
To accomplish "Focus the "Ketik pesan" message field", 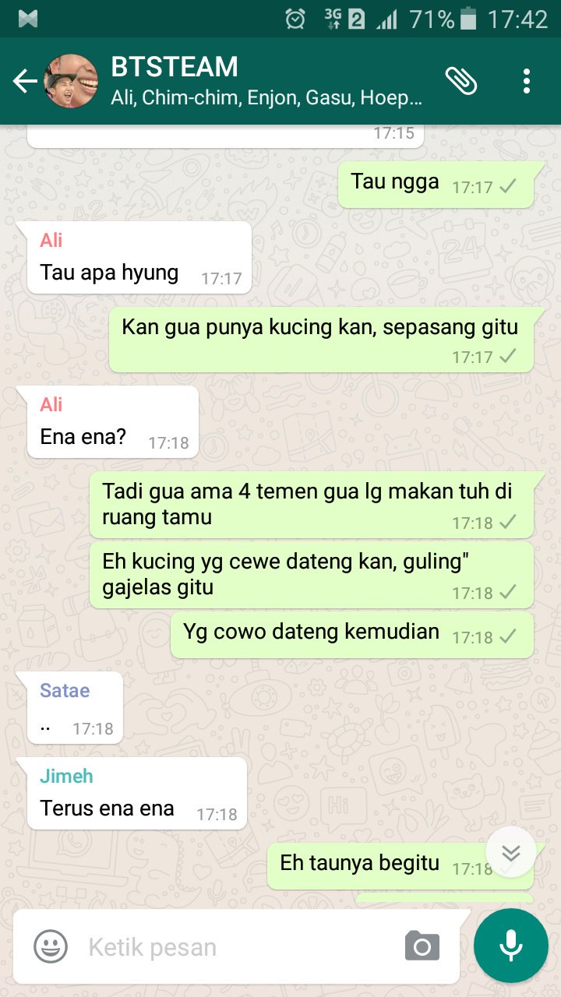I will pyautogui.click(x=234, y=947).
